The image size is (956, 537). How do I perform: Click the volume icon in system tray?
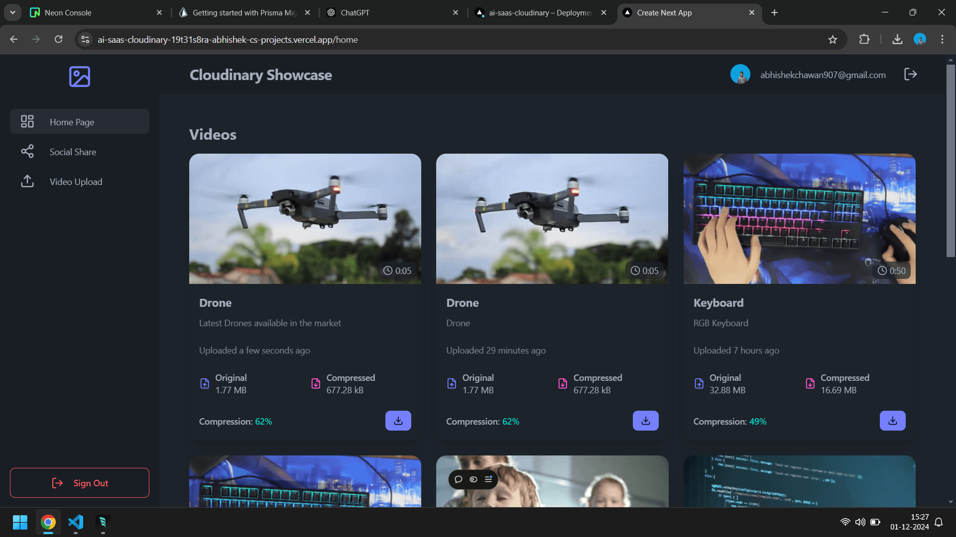point(860,522)
